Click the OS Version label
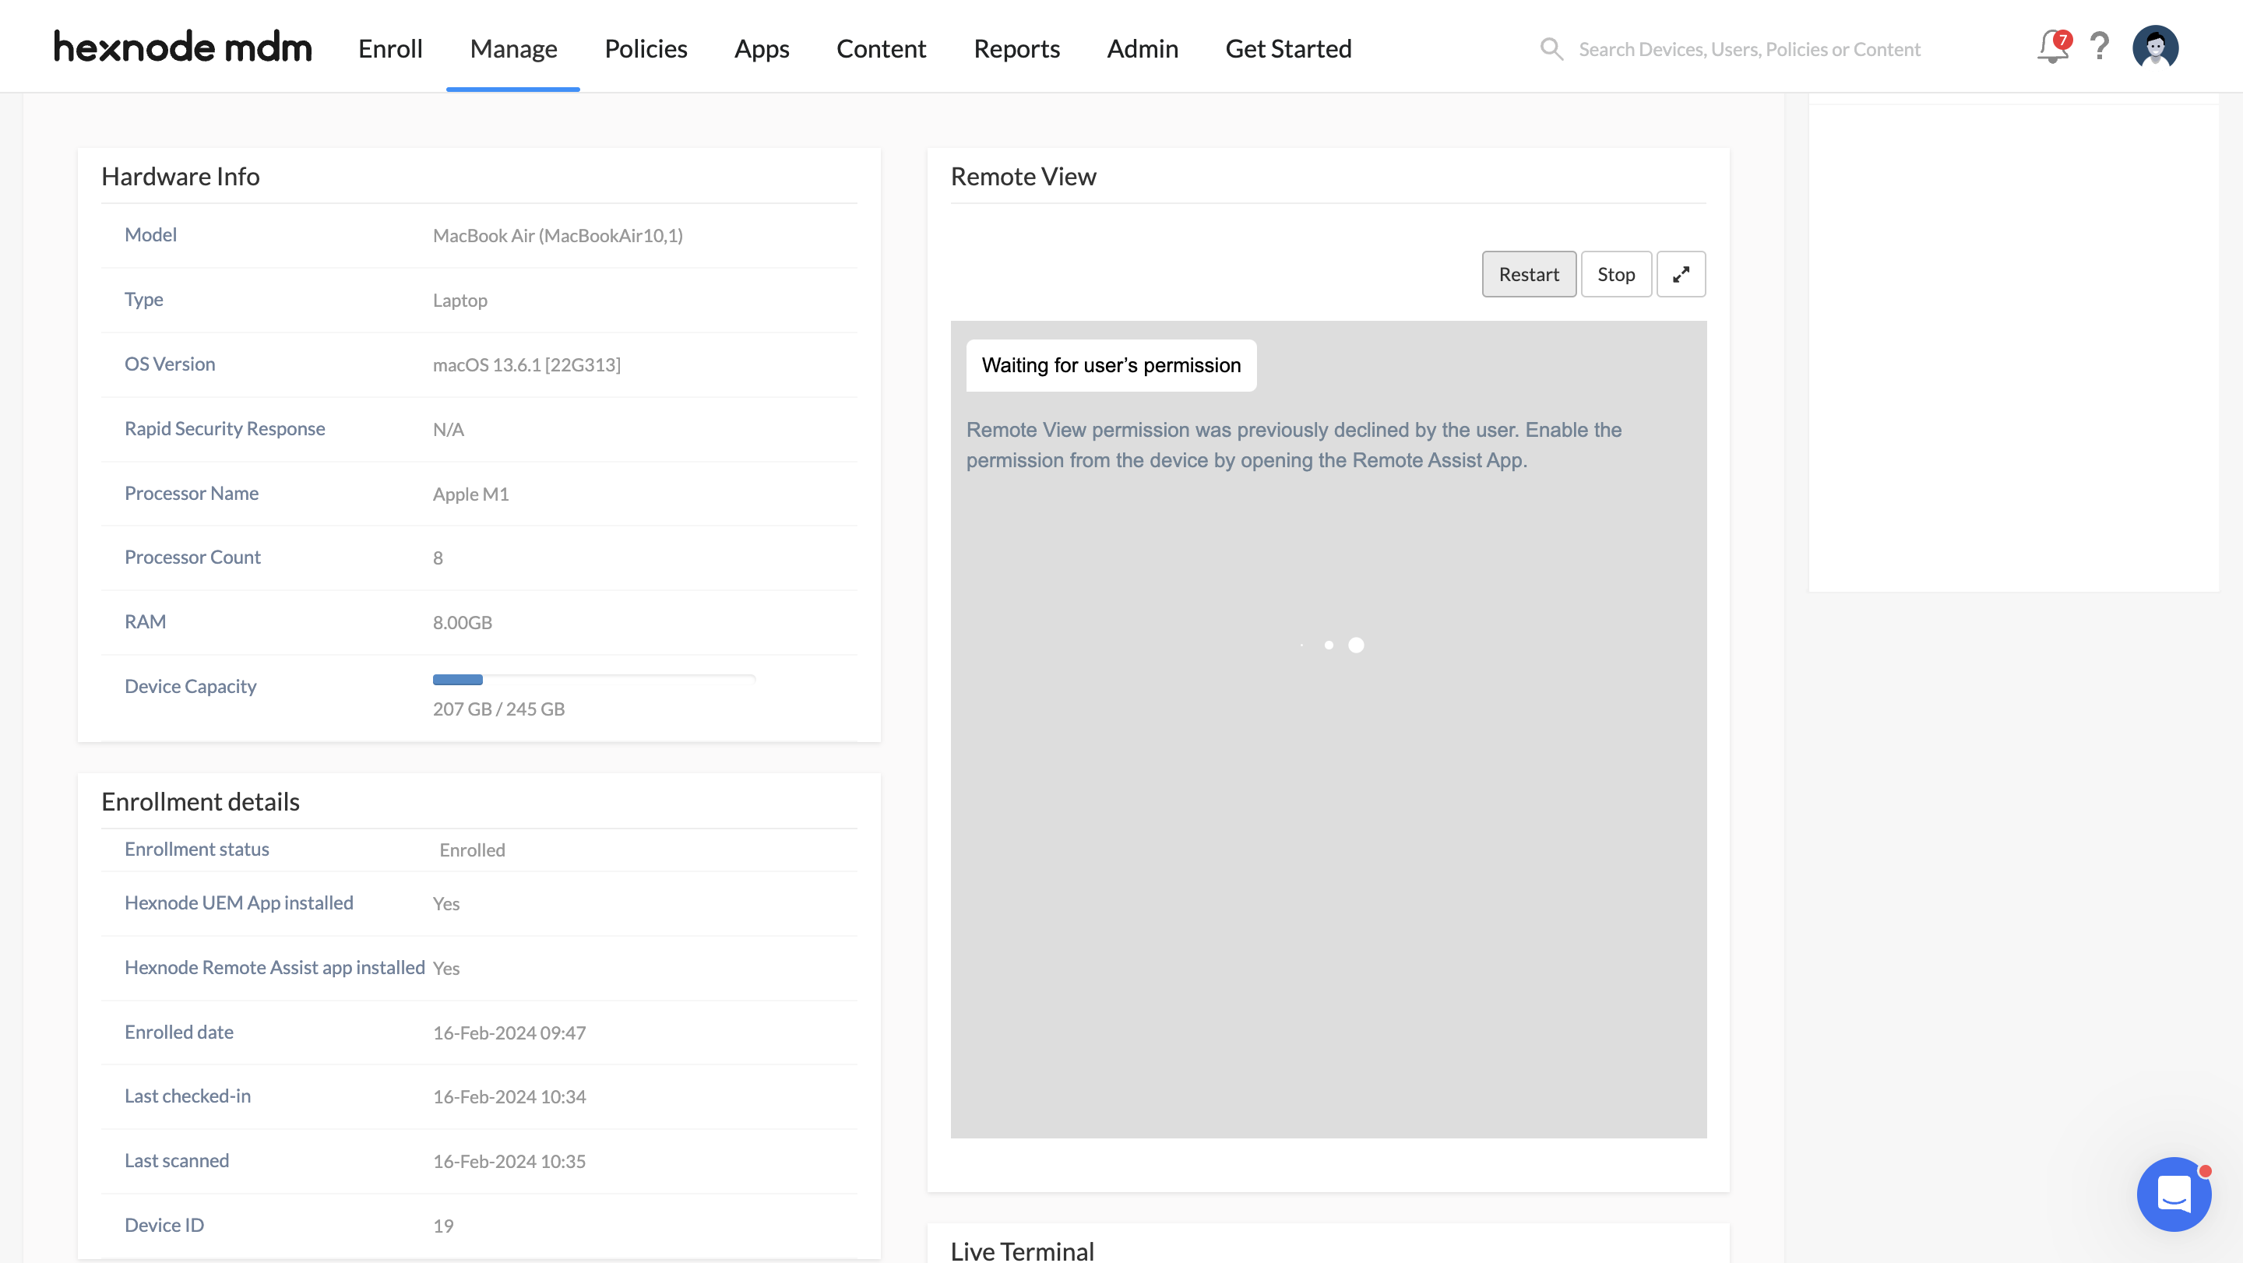Screen dimensions: 2243x1263 click(x=169, y=364)
